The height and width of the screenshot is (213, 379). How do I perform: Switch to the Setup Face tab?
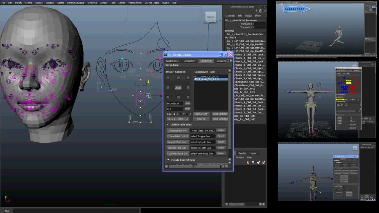(x=206, y=61)
